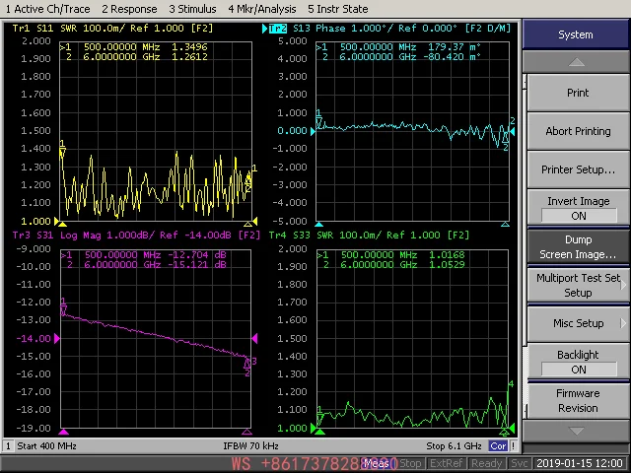This screenshot has height=473, width=631.
Task: Click the Ready status indicator
Action: coord(486,464)
